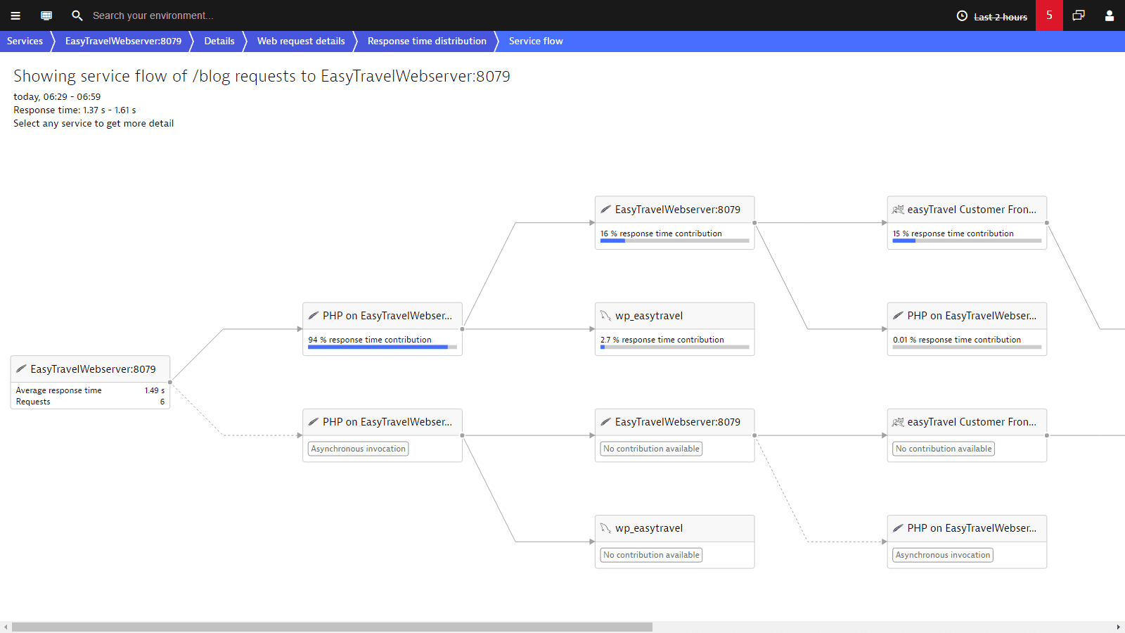Open the multi-window dashboards icon
Screen dimensions: 1125x633
(x=1079, y=15)
